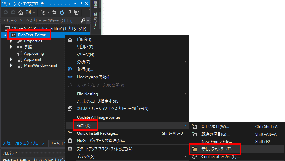Open dropdown beside the view switch icon
285x161 pixels.
click(34, 13)
